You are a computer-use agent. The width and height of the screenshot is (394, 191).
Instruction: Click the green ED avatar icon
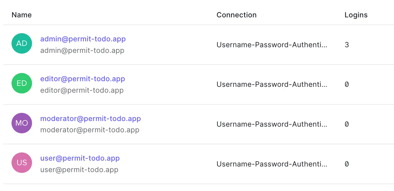click(22, 83)
